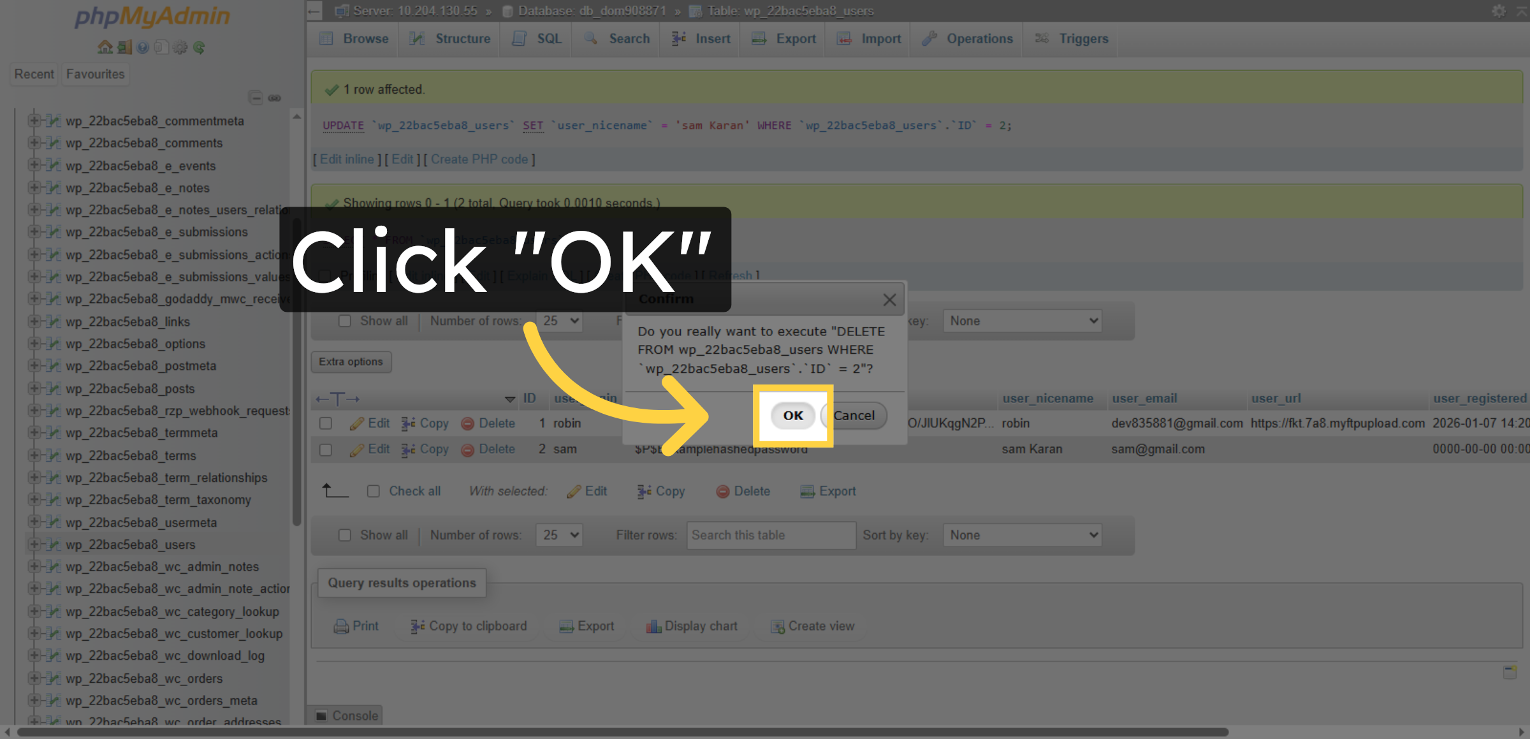Click Display chart icon

(653, 626)
